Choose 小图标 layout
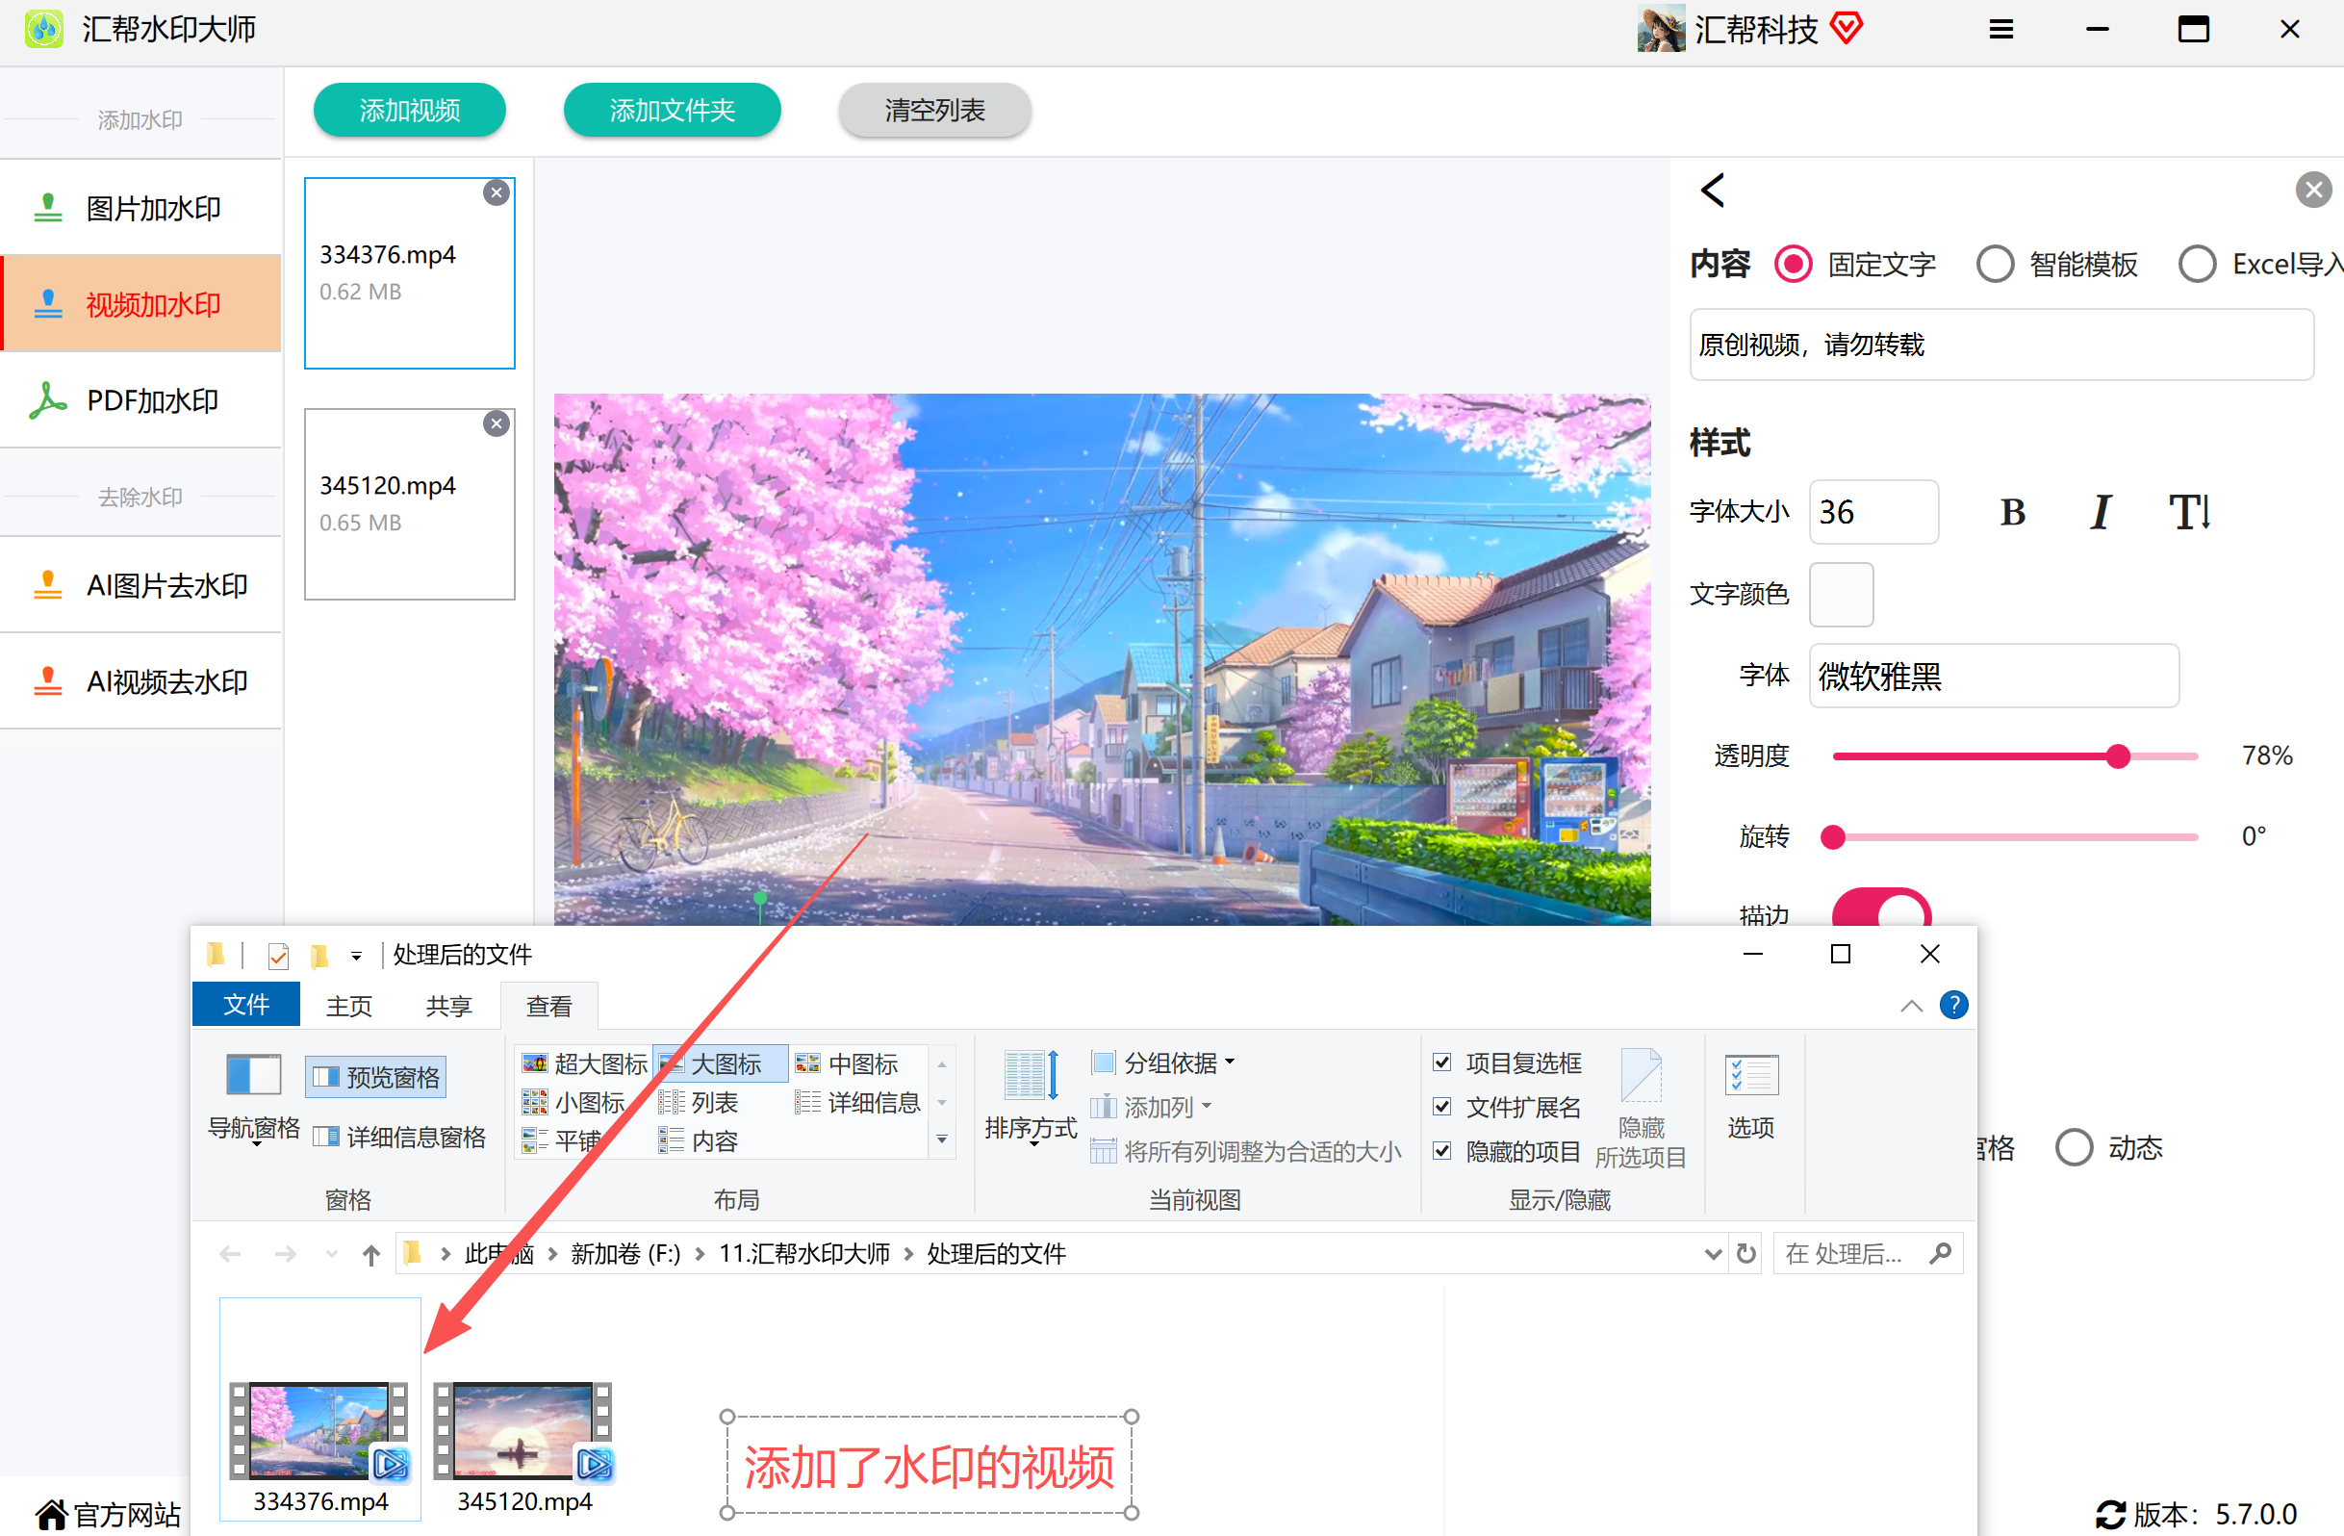2344x1536 pixels. coord(573,1103)
